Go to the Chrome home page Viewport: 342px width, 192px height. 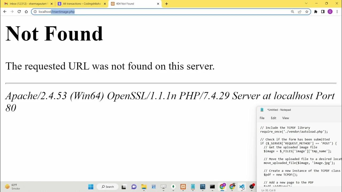pyautogui.click(x=26, y=12)
